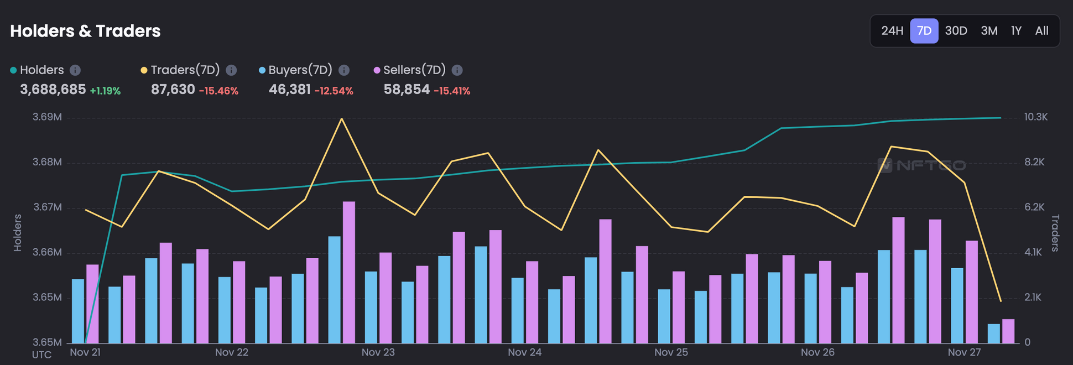
Task: Choose the 3M time range
Action: pyautogui.click(x=989, y=31)
